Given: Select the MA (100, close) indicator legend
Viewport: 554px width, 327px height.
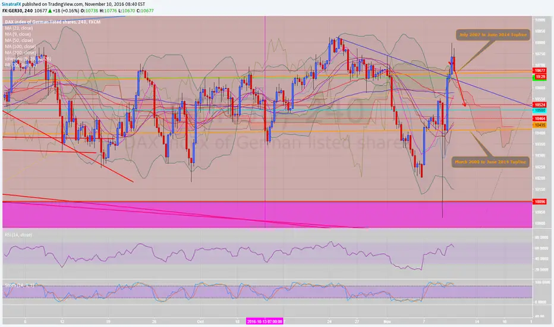Looking at the screenshot, I should pos(20,46).
